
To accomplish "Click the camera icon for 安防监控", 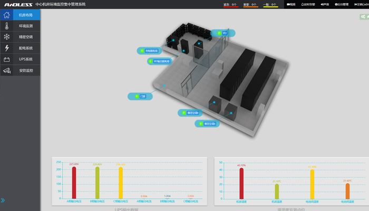I will [7, 70].
